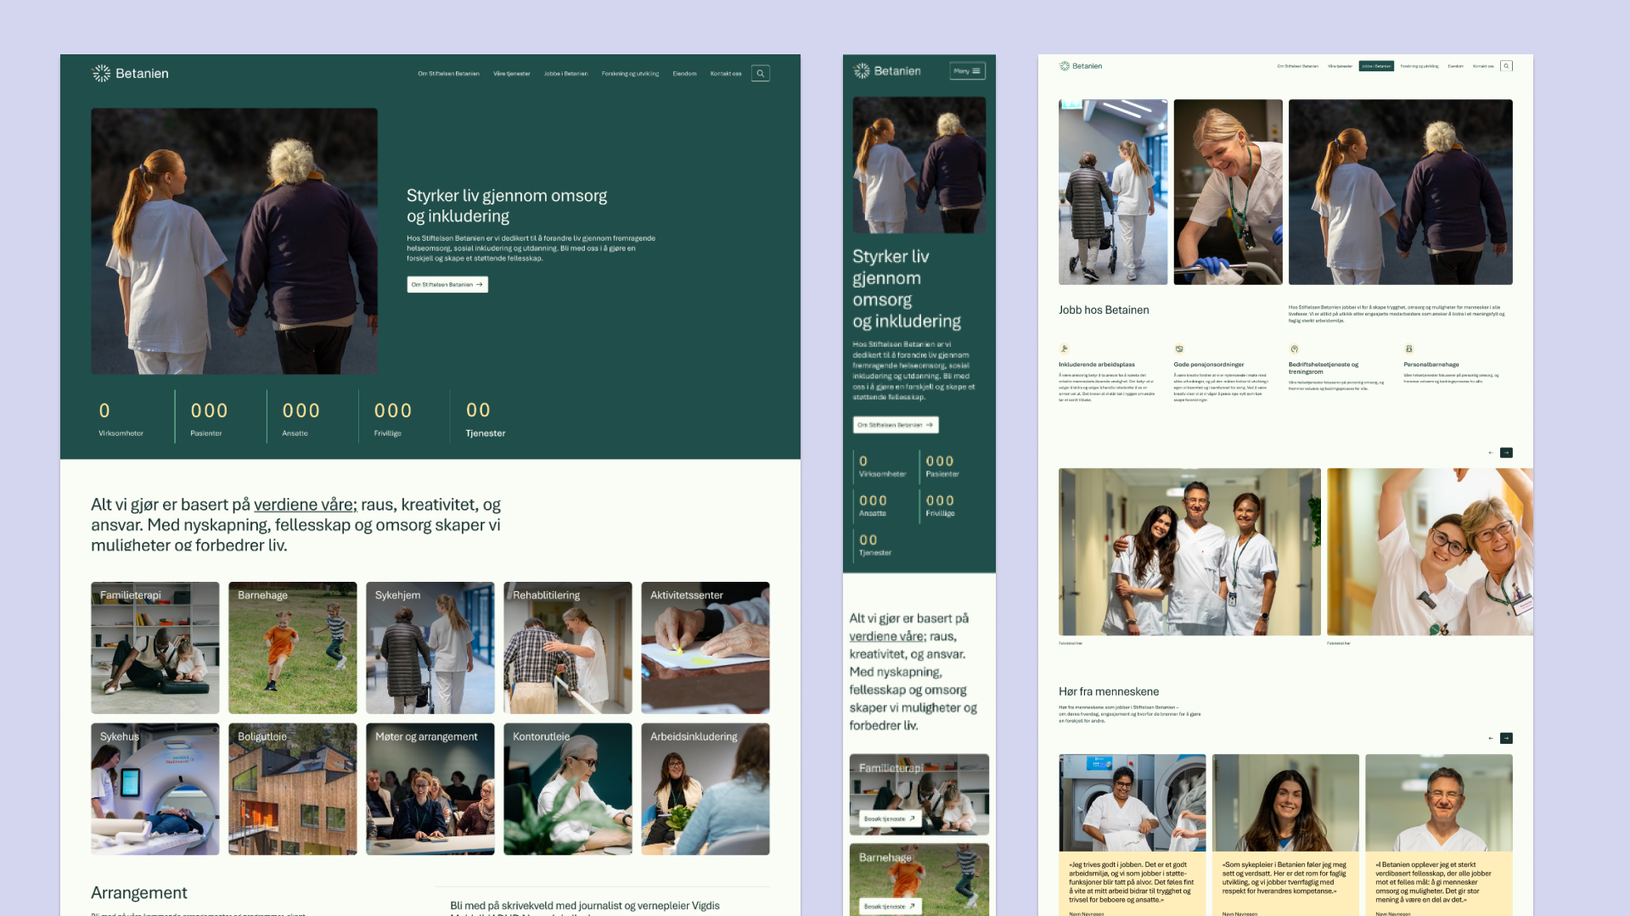
Task: Select the highlighted Jobbe i Betanien tab
Action: (x=1376, y=66)
